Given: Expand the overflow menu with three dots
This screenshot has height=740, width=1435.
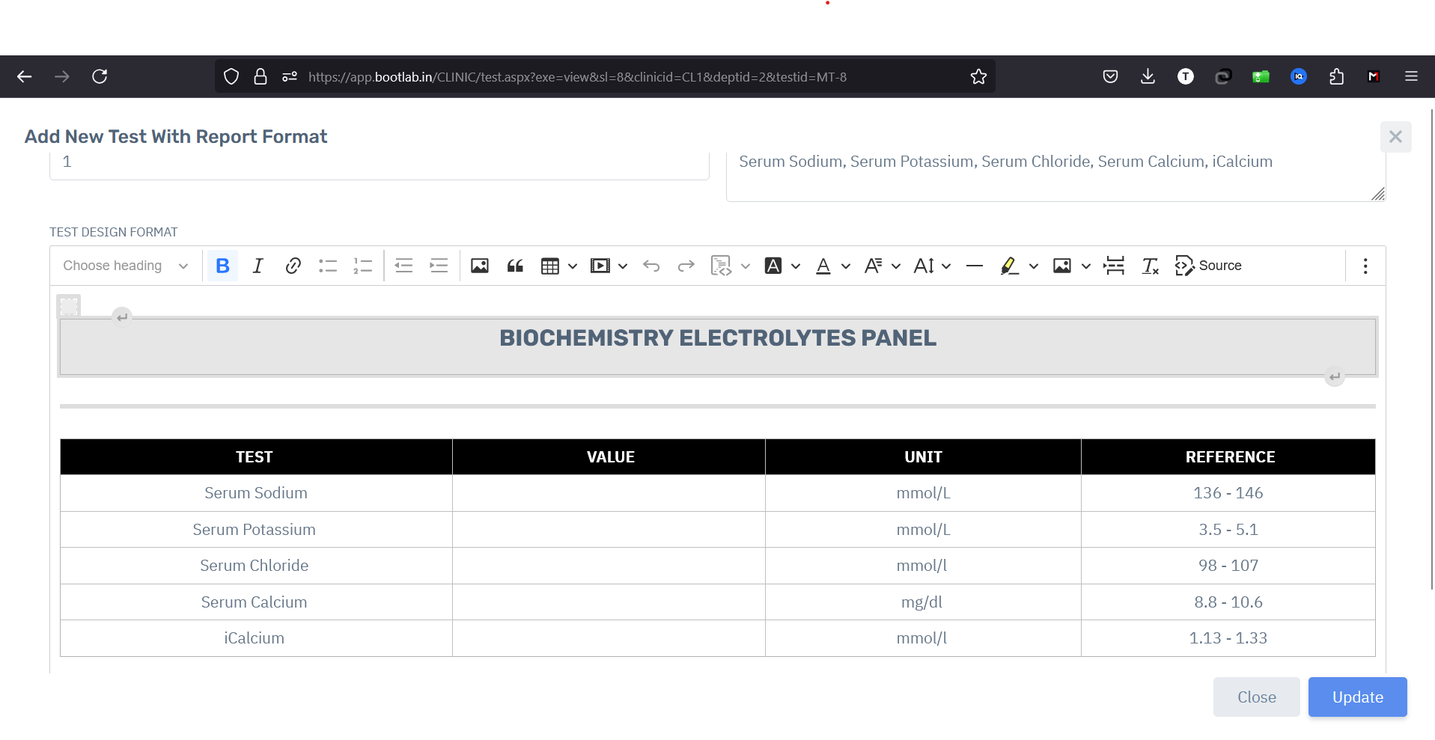Looking at the screenshot, I should (1365, 266).
